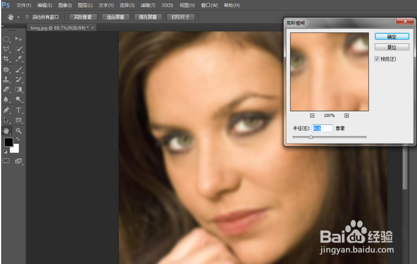Screen dimensions: 417x264
Task: Swap foreground and background colors
Action: coord(18,139)
